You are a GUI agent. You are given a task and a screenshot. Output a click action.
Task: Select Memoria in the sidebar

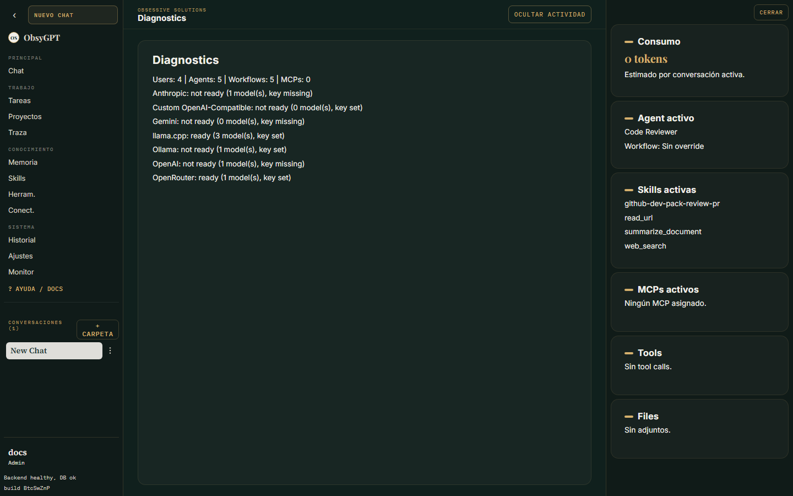[23, 162]
